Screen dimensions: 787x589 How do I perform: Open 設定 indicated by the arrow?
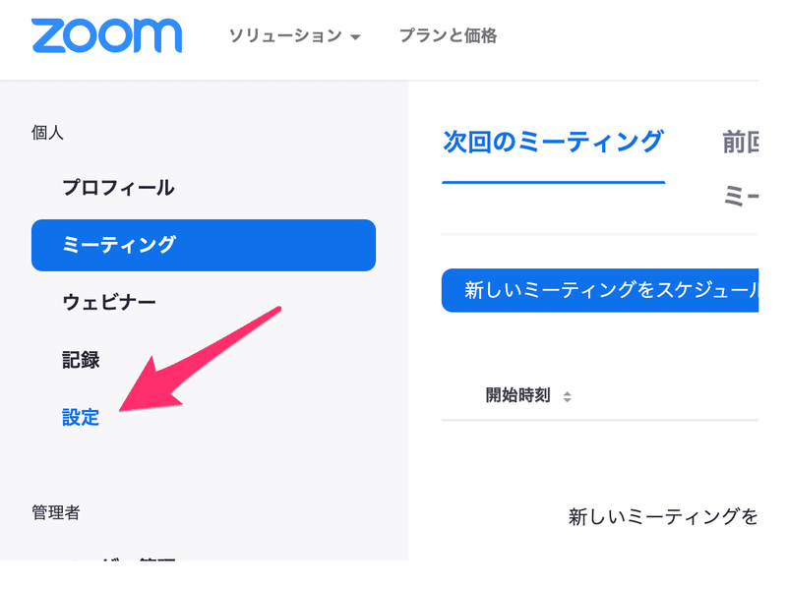[x=81, y=417]
